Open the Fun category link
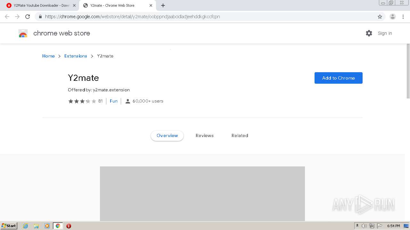 pos(114,101)
